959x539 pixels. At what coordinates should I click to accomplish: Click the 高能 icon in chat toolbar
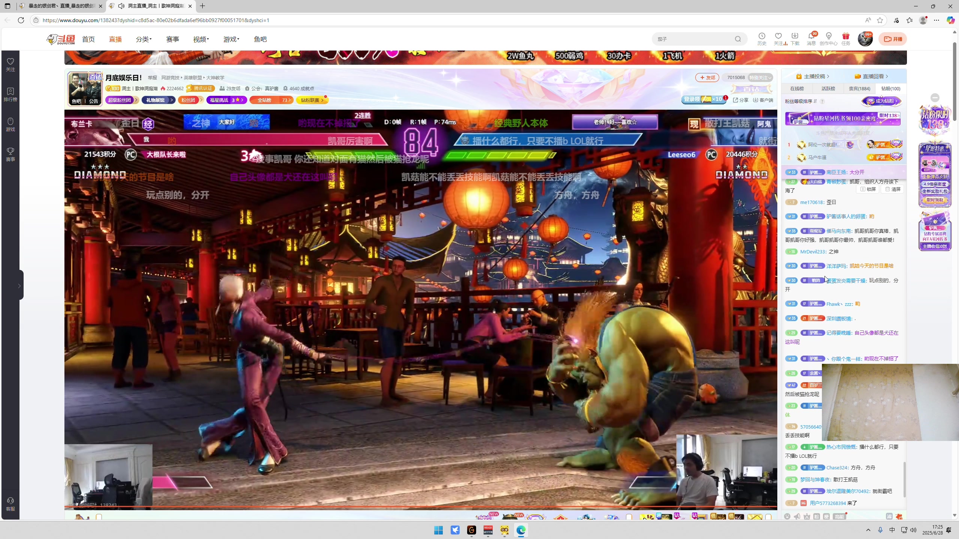click(x=839, y=517)
